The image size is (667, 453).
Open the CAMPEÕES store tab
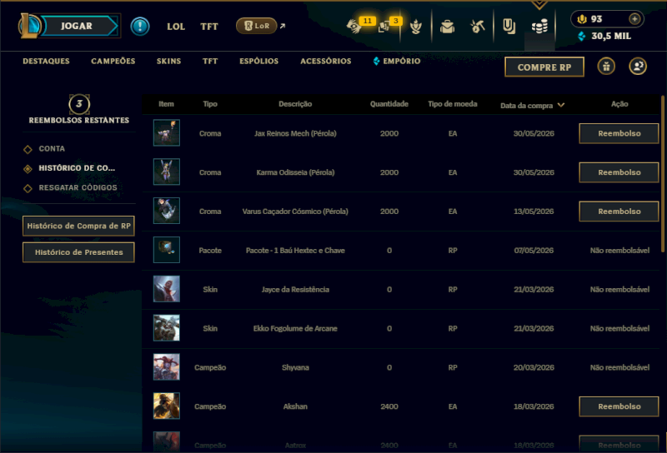(113, 61)
